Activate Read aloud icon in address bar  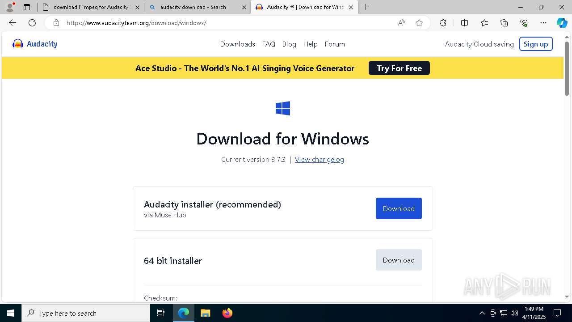point(401,23)
